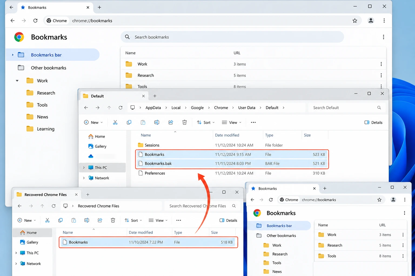Viewport: 415px width, 276px height.
Task: Select Learning folder in main Chrome sidebar
Action: point(41,129)
